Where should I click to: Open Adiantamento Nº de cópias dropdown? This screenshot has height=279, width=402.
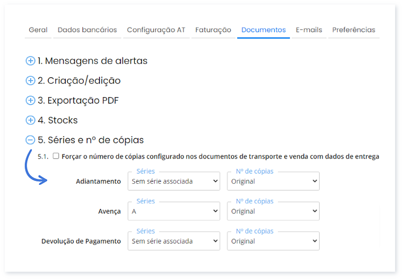coord(273,181)
